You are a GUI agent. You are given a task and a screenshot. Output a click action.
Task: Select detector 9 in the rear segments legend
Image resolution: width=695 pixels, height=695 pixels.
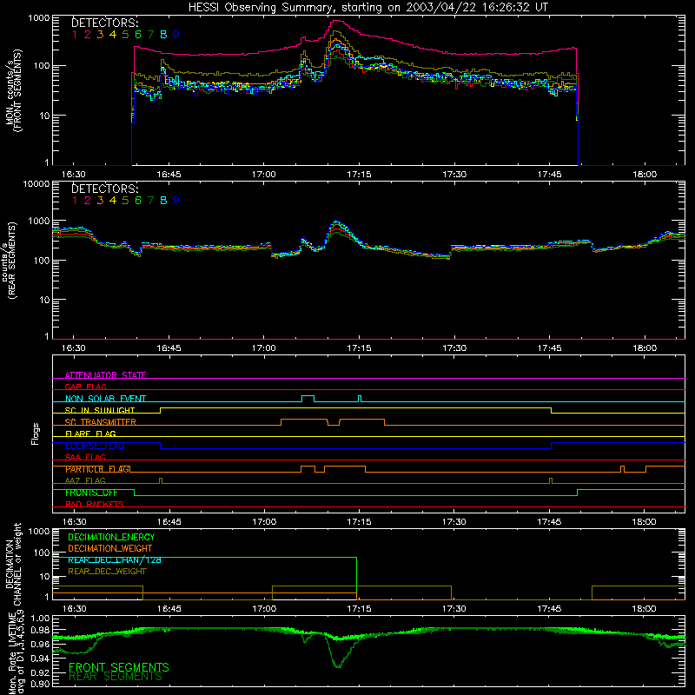(176, 201)
